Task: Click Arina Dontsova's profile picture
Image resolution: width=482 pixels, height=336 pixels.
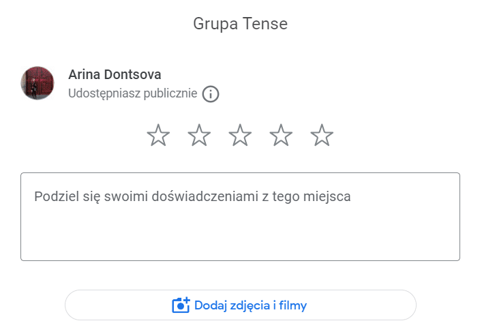Action: [37, 83]
